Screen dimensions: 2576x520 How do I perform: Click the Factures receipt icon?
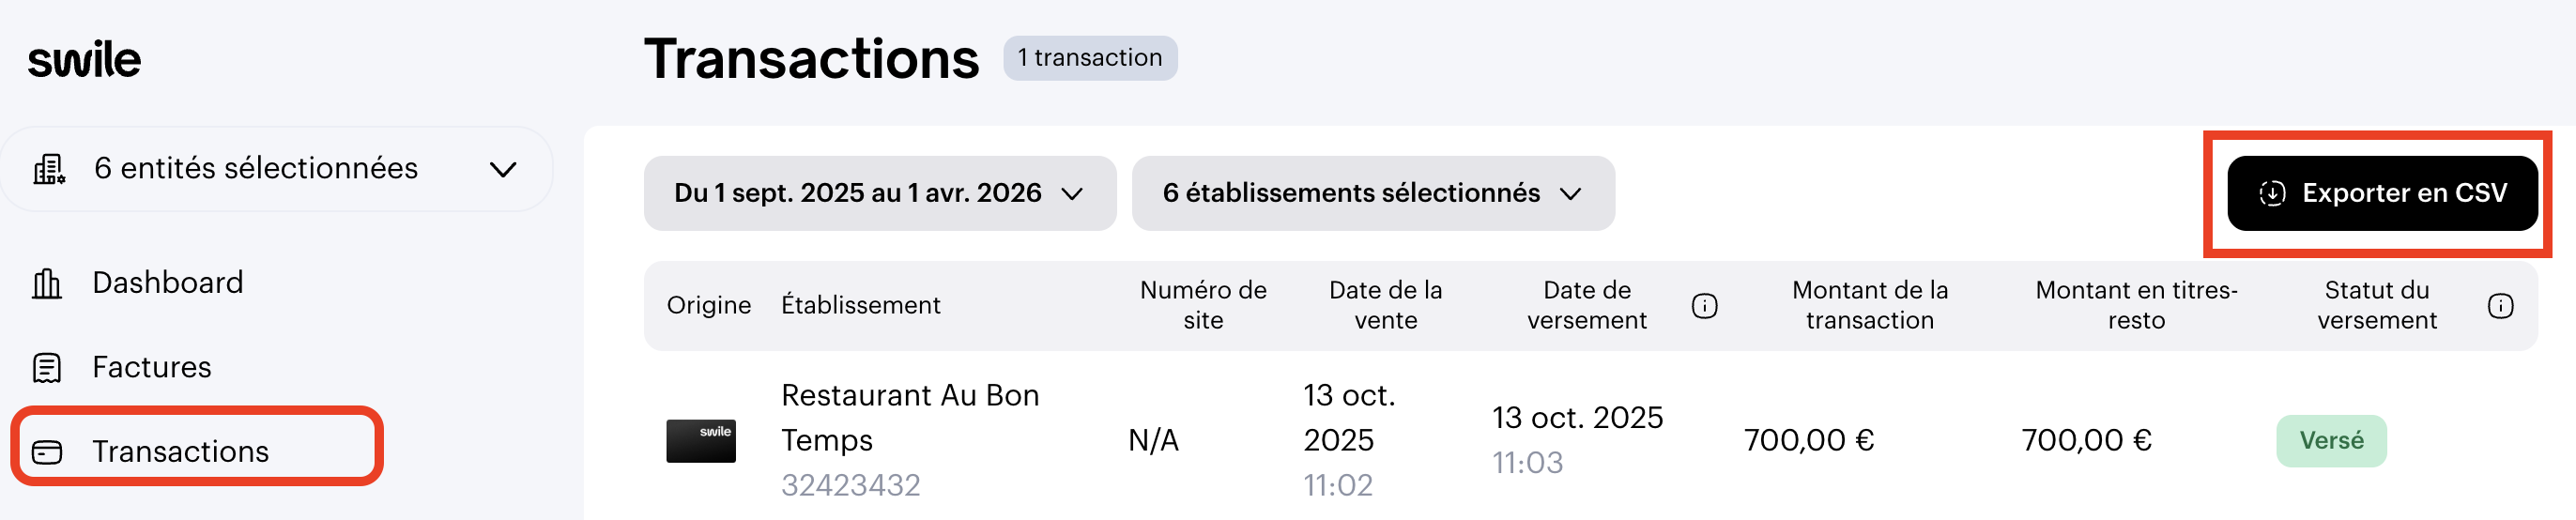[x=47, y=368]
